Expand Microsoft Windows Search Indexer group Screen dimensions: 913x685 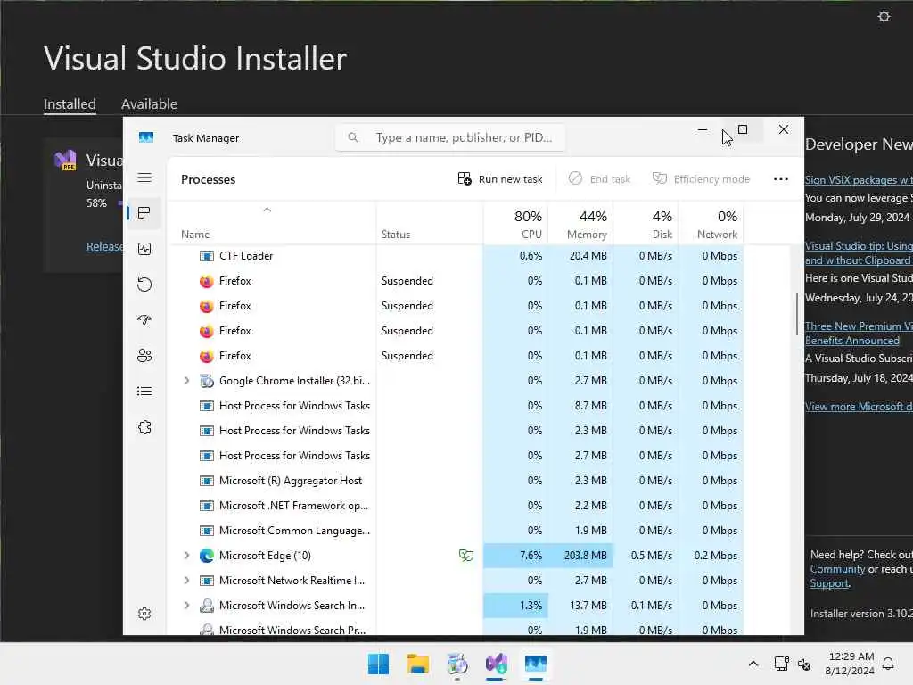pyautogui.click(x=186, y=606)
